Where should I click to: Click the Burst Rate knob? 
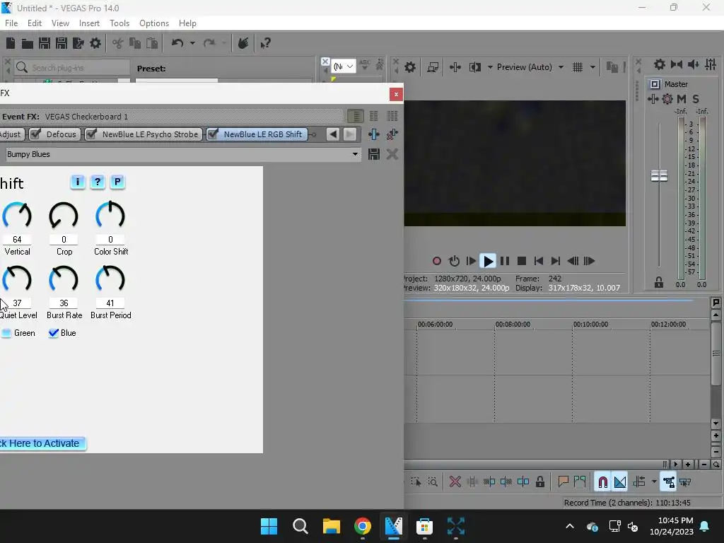[64, 279]
